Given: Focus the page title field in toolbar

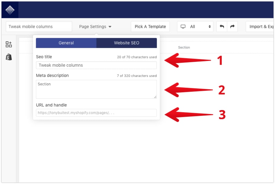Looking at the screenshot, I should click(39, 27).
